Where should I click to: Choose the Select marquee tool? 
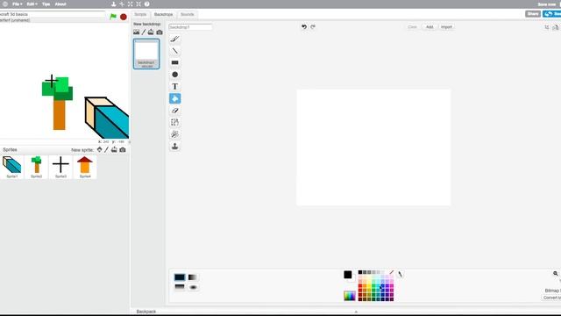click(x=174, y=122)
